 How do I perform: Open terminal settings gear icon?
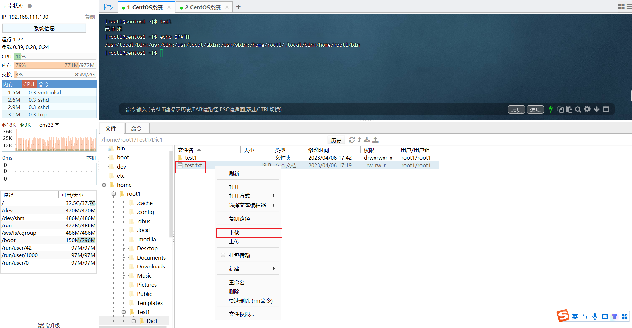tap(587, 109)
